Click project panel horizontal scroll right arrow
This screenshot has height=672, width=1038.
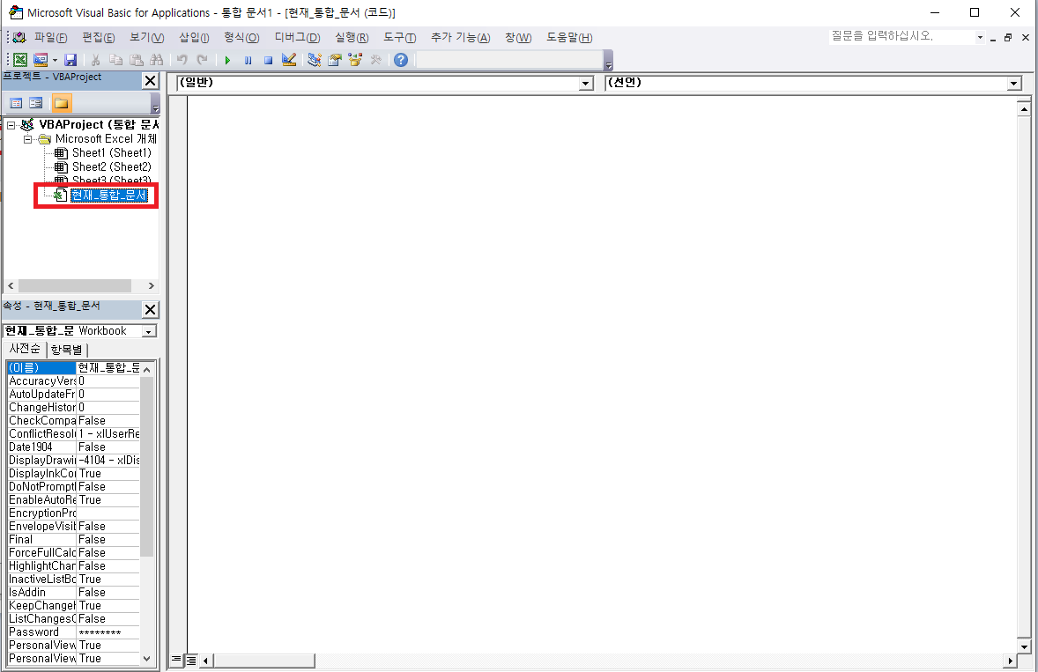(x=152, y=285)
